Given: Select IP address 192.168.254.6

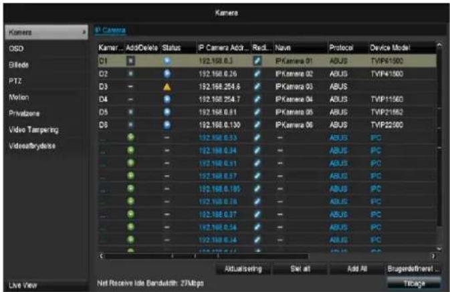Looking at the screenshot, I should pyautogui.click(x=219, y=87).
